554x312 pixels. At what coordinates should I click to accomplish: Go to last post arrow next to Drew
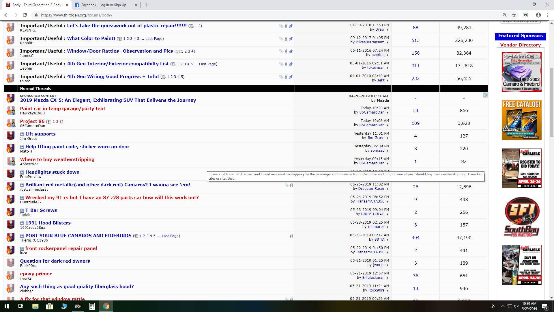388,30
